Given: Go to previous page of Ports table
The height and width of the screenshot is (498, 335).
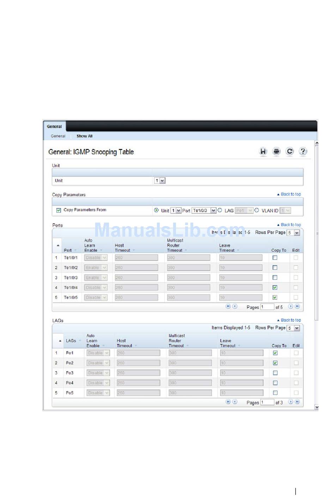Looking at the screenshot, I should click(235, 306).
